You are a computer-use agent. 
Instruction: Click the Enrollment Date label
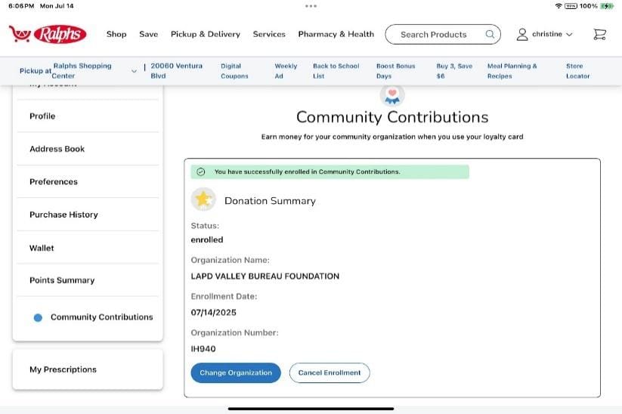coord(224,297)
